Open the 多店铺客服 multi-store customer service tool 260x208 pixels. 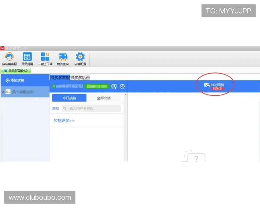(x=10, y=59)
